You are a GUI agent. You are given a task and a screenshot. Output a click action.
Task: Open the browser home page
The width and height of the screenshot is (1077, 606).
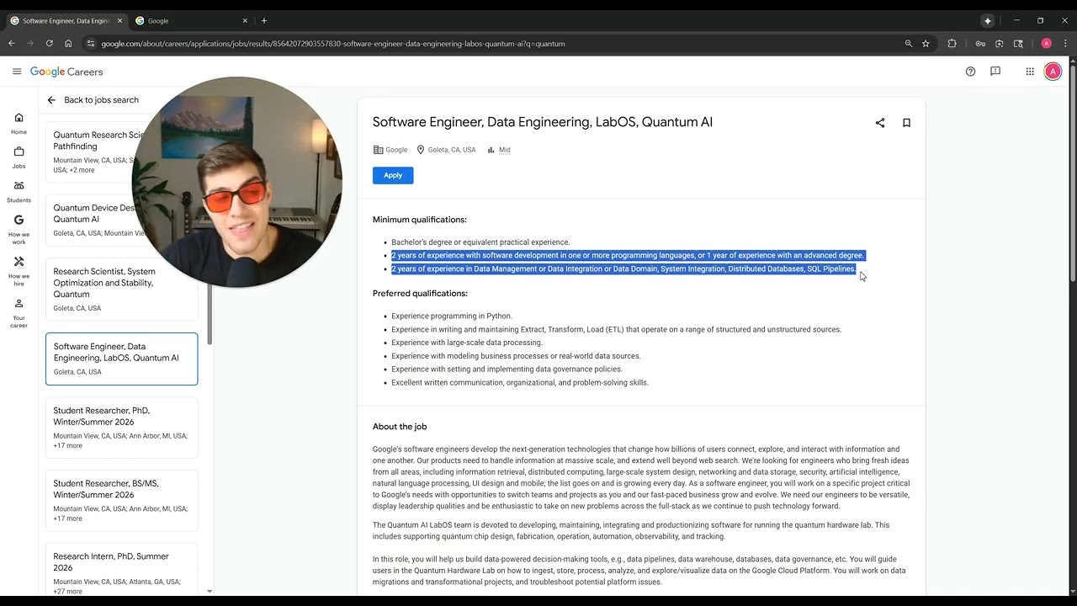coord(69,44)
